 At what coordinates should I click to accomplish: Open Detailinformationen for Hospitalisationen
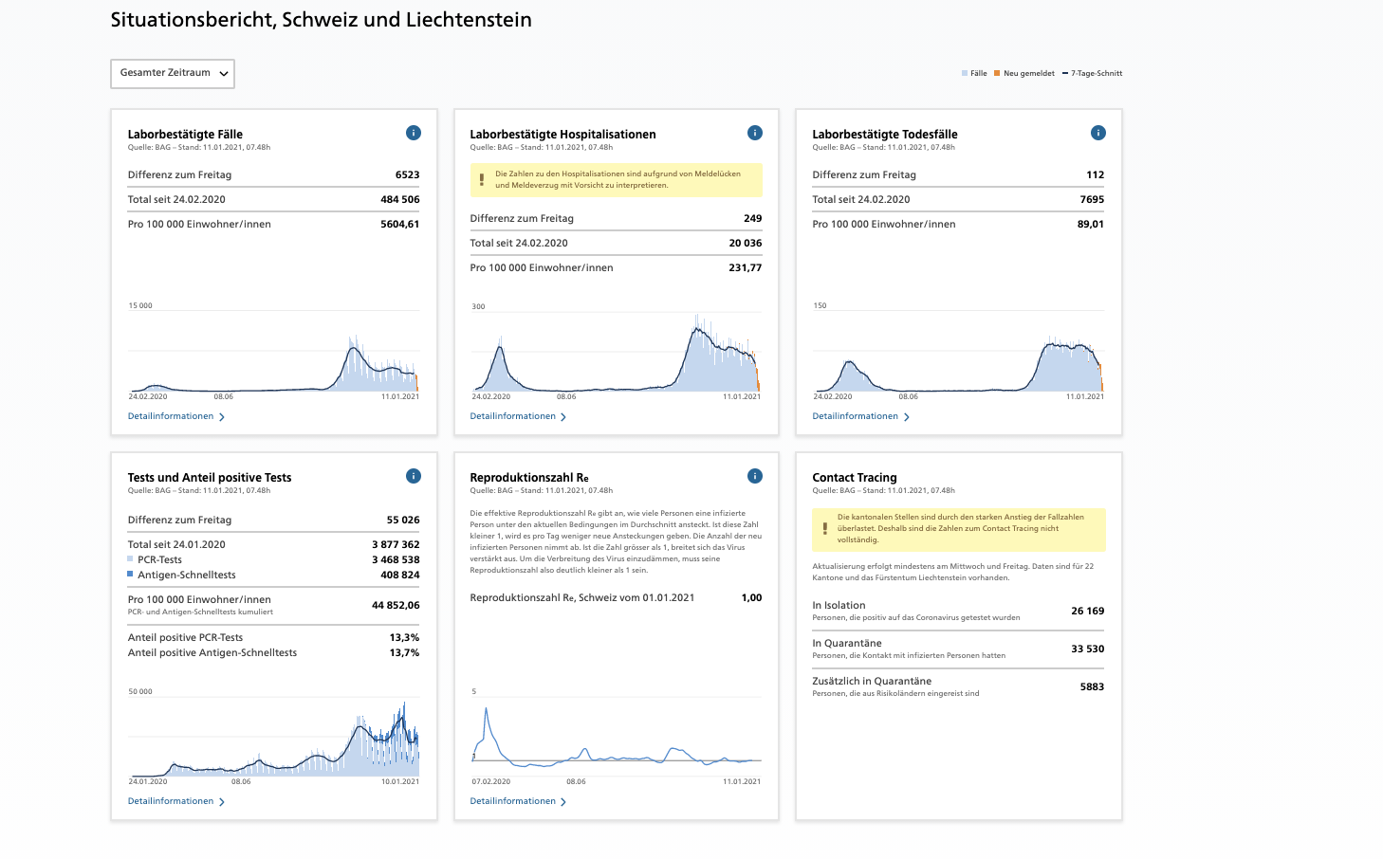[518, 416]
